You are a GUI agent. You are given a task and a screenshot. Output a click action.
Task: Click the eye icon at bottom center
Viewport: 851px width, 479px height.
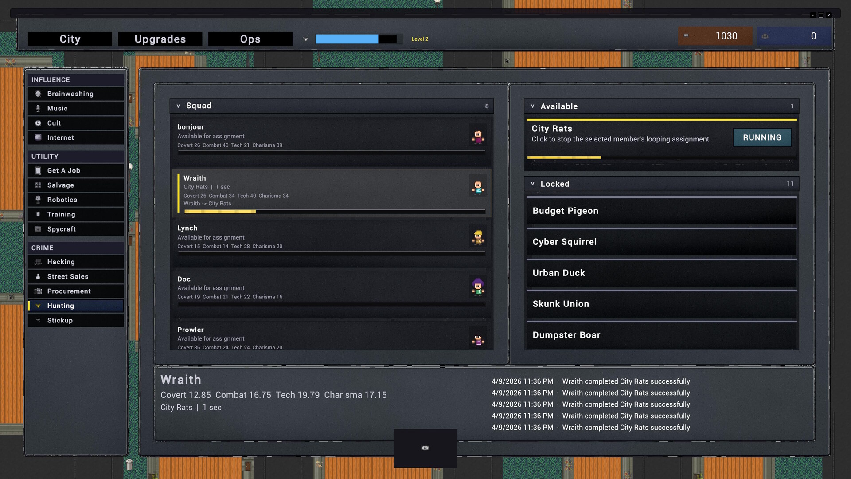425,448
